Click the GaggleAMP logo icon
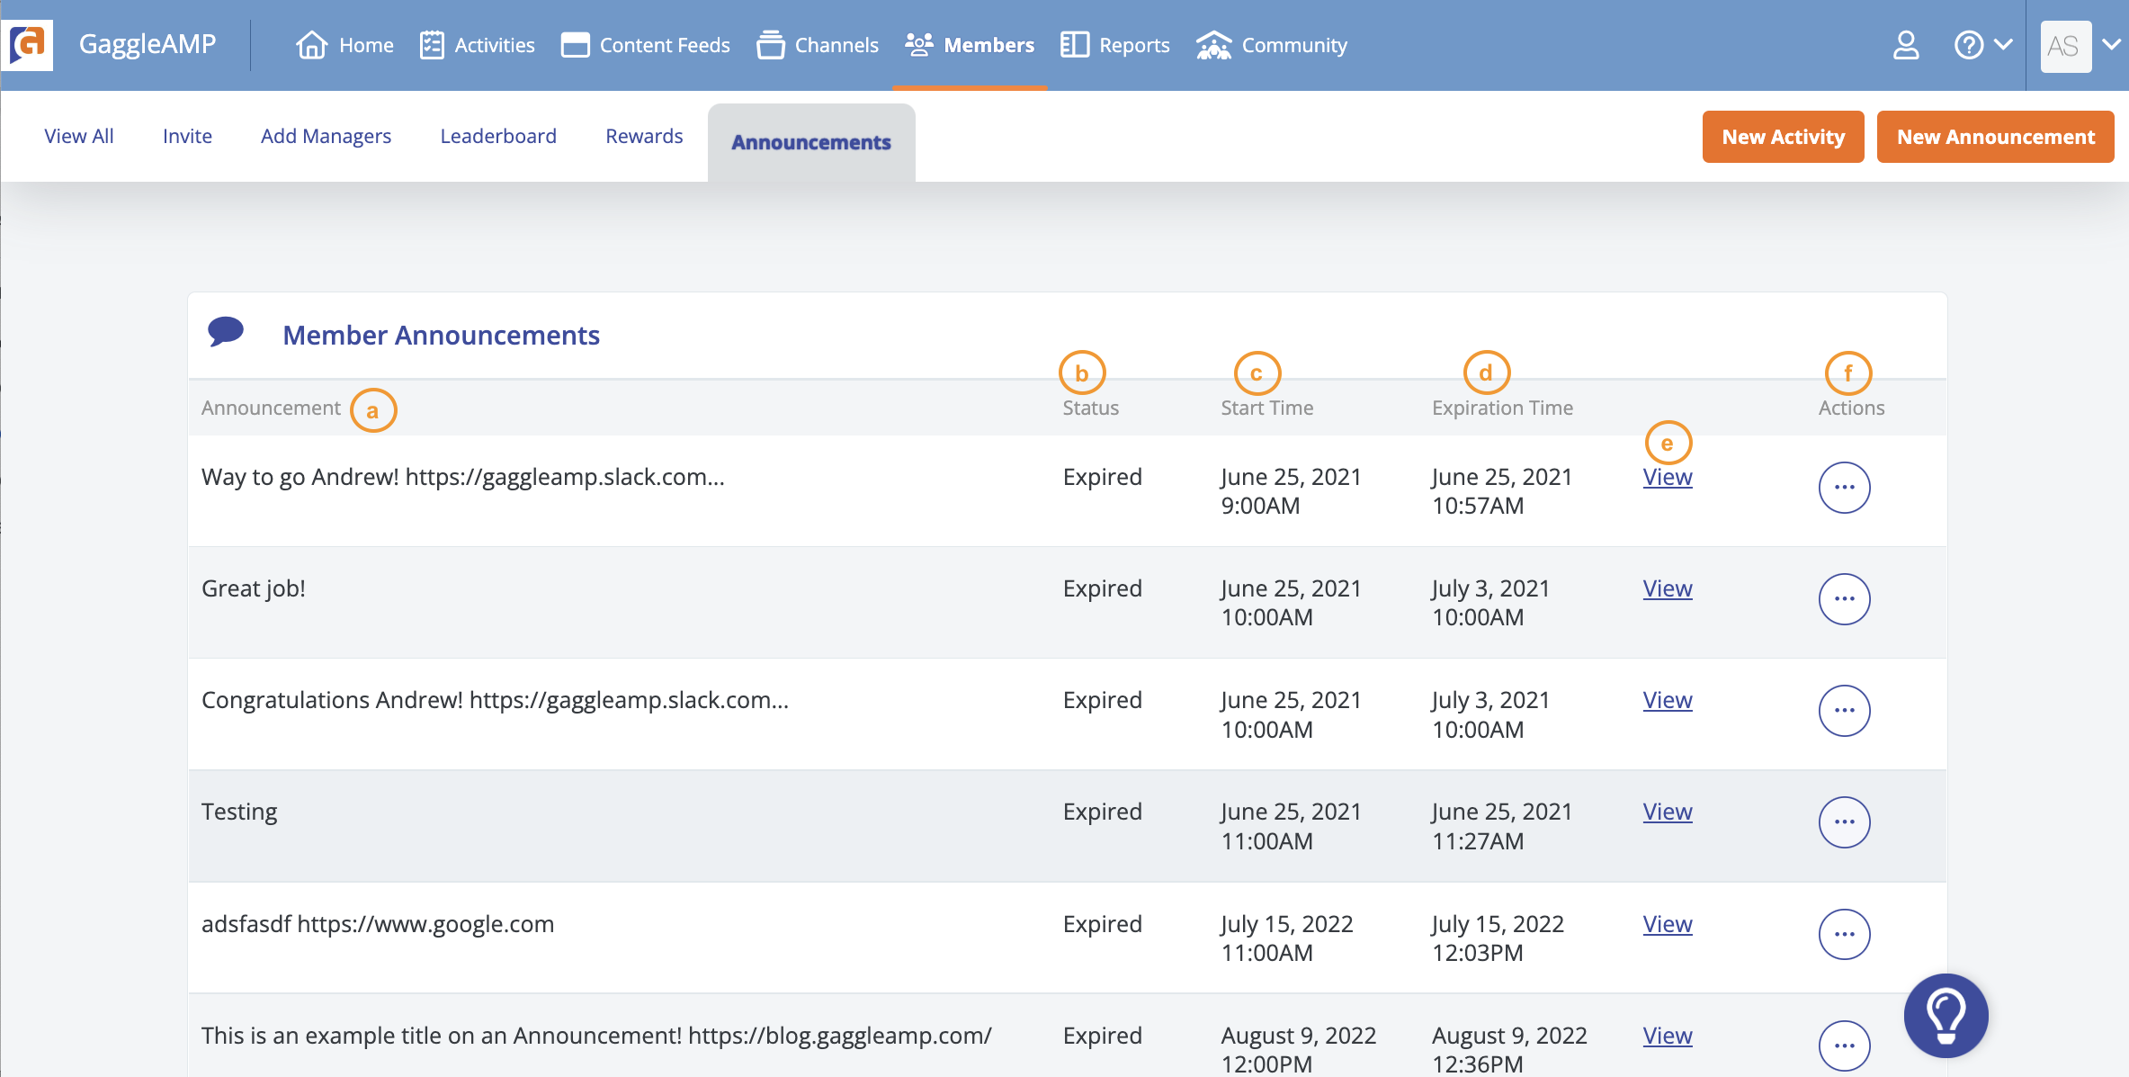2129x1077 pixels. pyautogui.click(x=28, y=44)
